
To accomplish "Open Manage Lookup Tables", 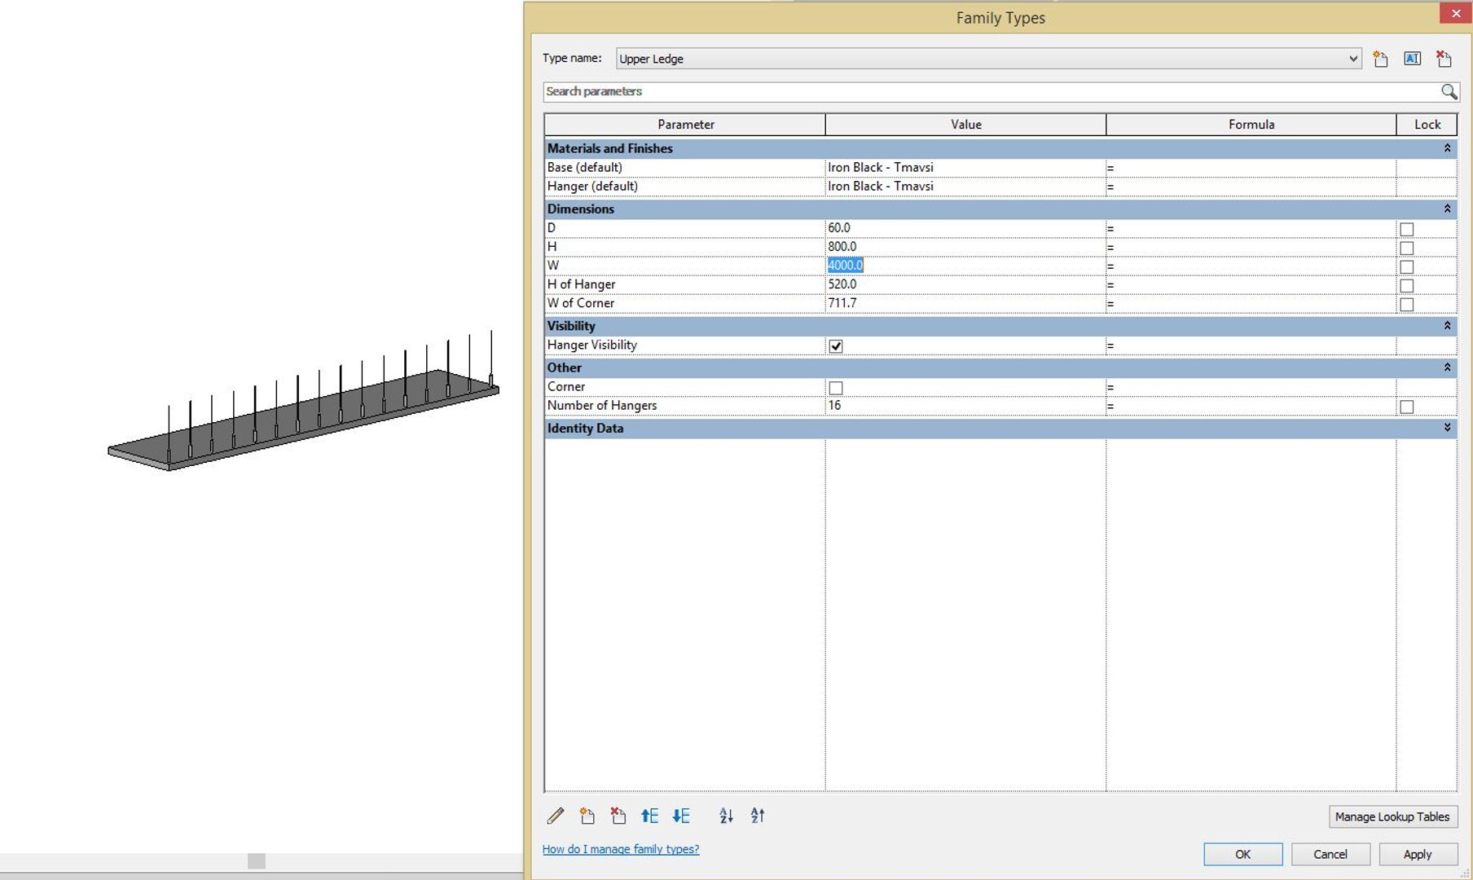I will click(1392, 816).
